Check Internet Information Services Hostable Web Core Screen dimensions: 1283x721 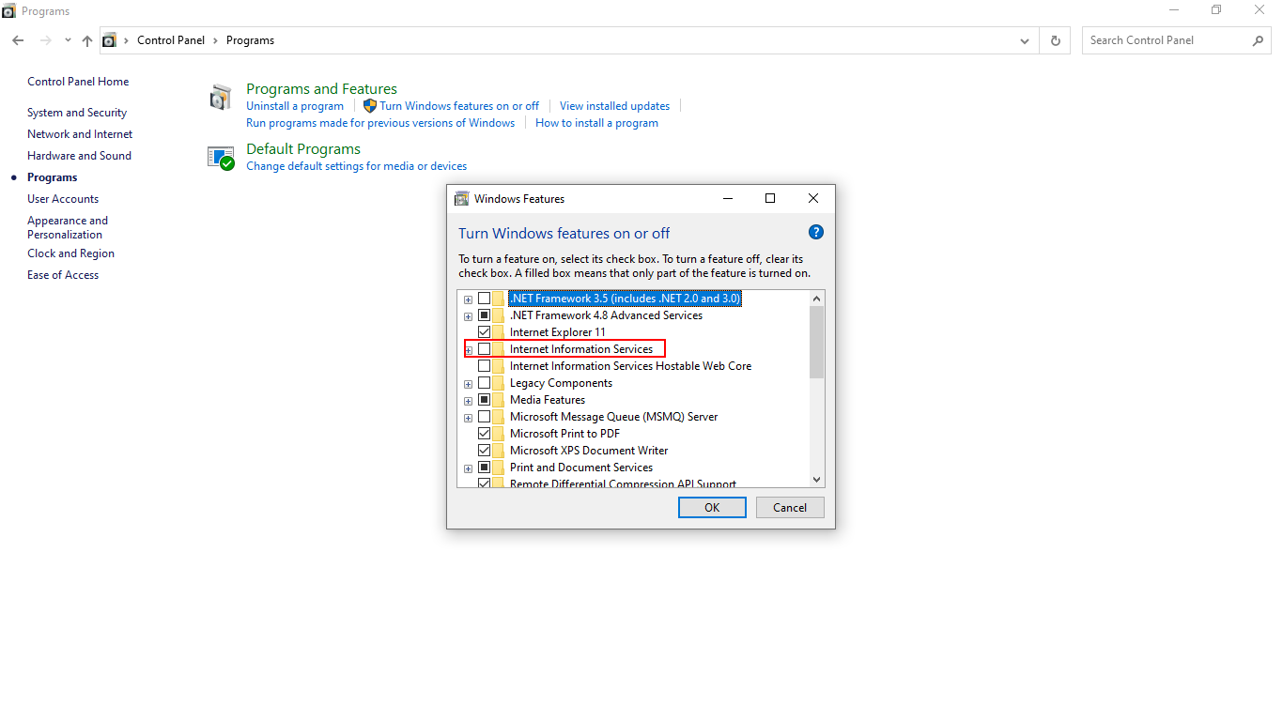pos(485,366)
